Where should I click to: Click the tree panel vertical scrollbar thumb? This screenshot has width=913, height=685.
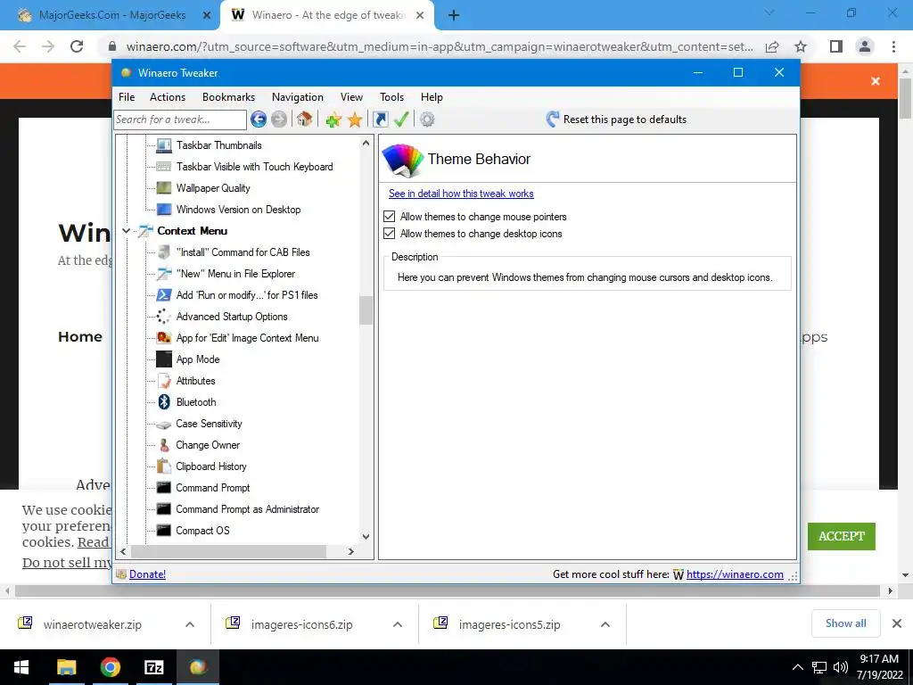pyautogui.click(x=366, y=310)
